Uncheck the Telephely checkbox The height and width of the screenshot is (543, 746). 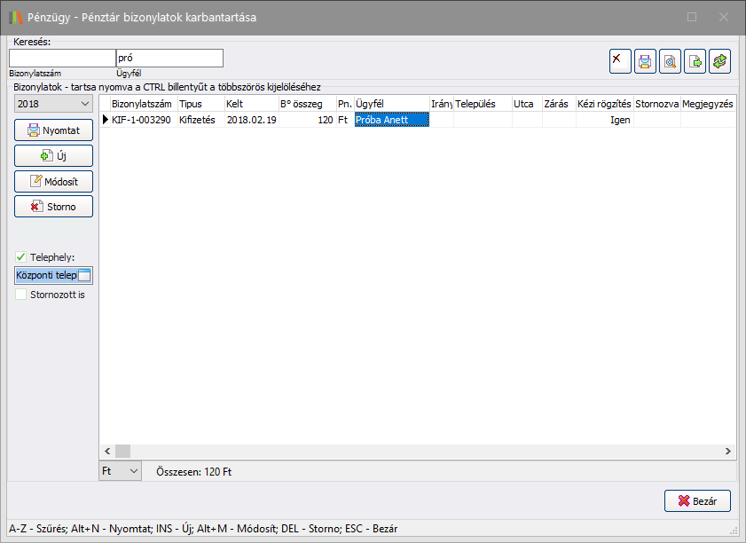click(x=21, y=257)
